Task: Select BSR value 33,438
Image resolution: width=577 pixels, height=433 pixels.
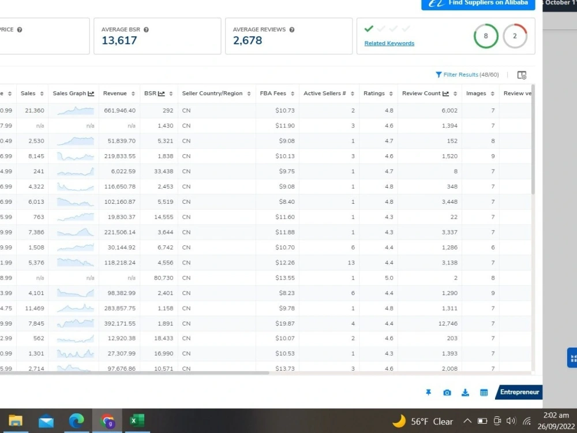Action: pos(163,171)
